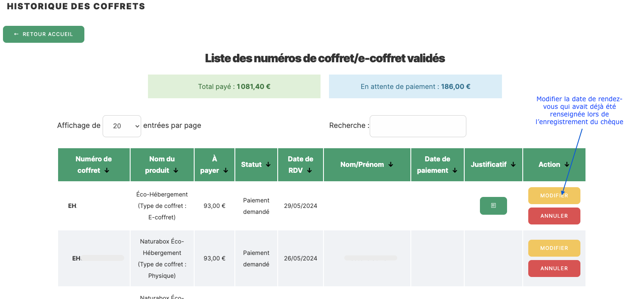Viewport: 644px width, 299px height.
Task: Open the entries per page dropdown
Action: (x=122, y=126)
